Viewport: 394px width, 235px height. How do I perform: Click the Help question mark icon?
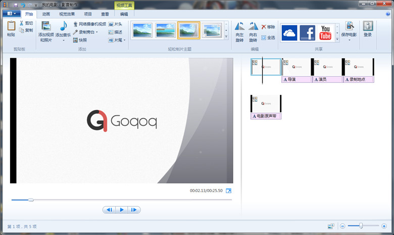point(388,14)
